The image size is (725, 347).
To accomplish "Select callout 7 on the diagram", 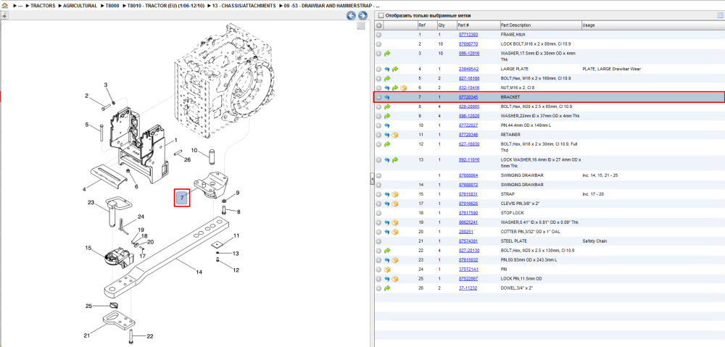I will [x=182, y=198].
